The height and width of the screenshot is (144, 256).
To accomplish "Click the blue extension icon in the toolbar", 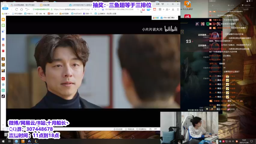I will 148,10.
